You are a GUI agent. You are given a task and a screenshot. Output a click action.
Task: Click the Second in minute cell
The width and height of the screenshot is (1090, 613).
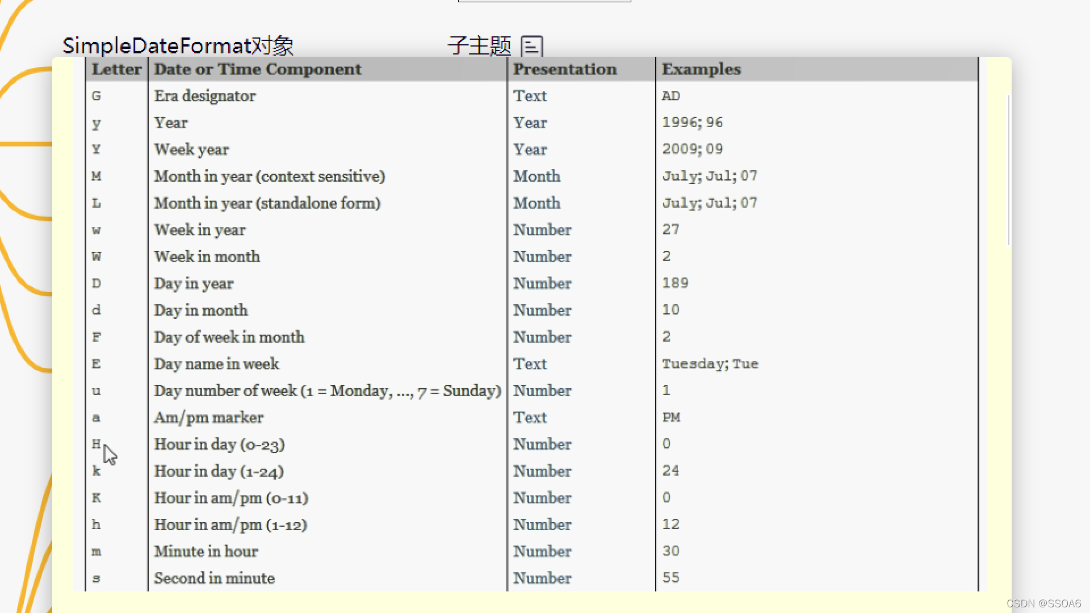215,578
